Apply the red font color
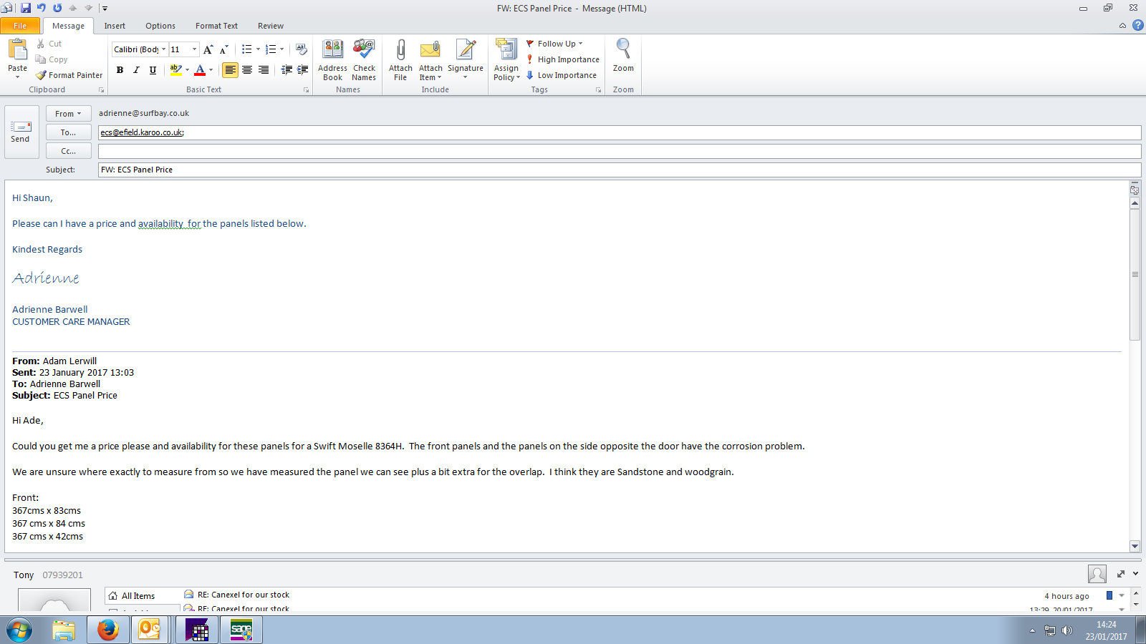 pos(200,70)
